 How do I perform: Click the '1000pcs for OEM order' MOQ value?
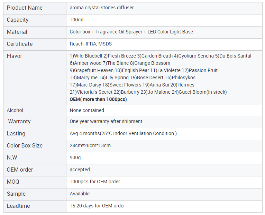95,182
